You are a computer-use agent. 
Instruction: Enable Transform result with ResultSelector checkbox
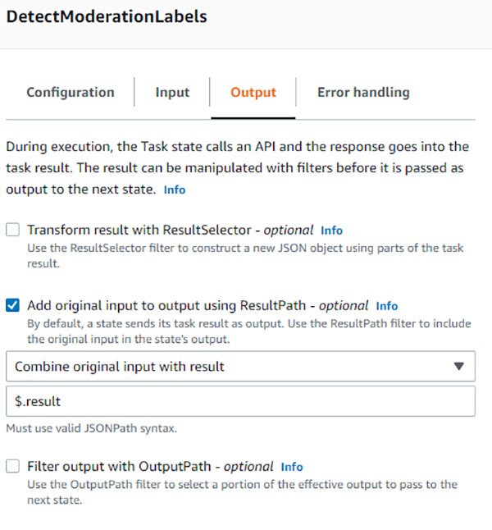(x=13, y=231)
